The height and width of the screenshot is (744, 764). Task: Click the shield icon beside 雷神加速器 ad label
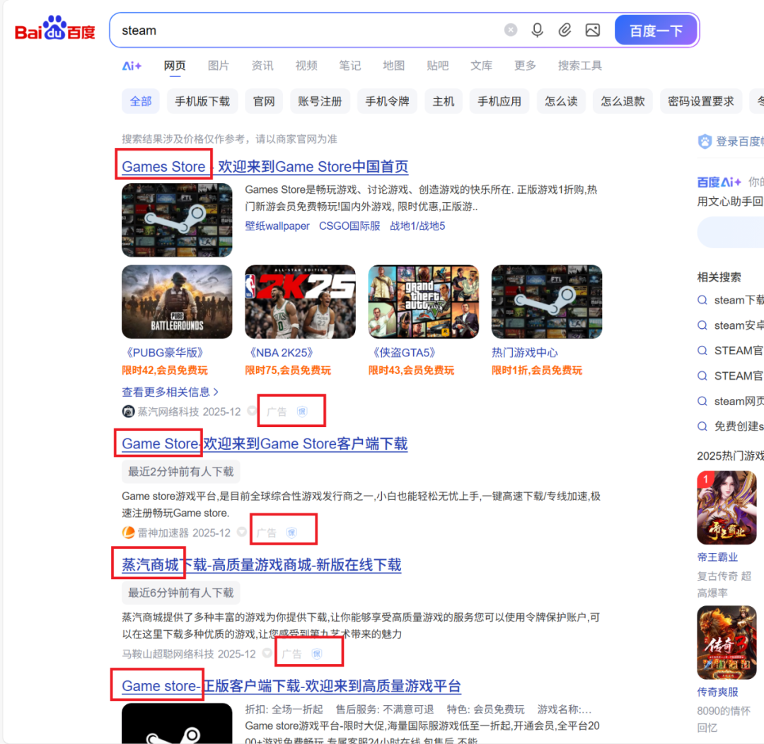tap(291, 533)
